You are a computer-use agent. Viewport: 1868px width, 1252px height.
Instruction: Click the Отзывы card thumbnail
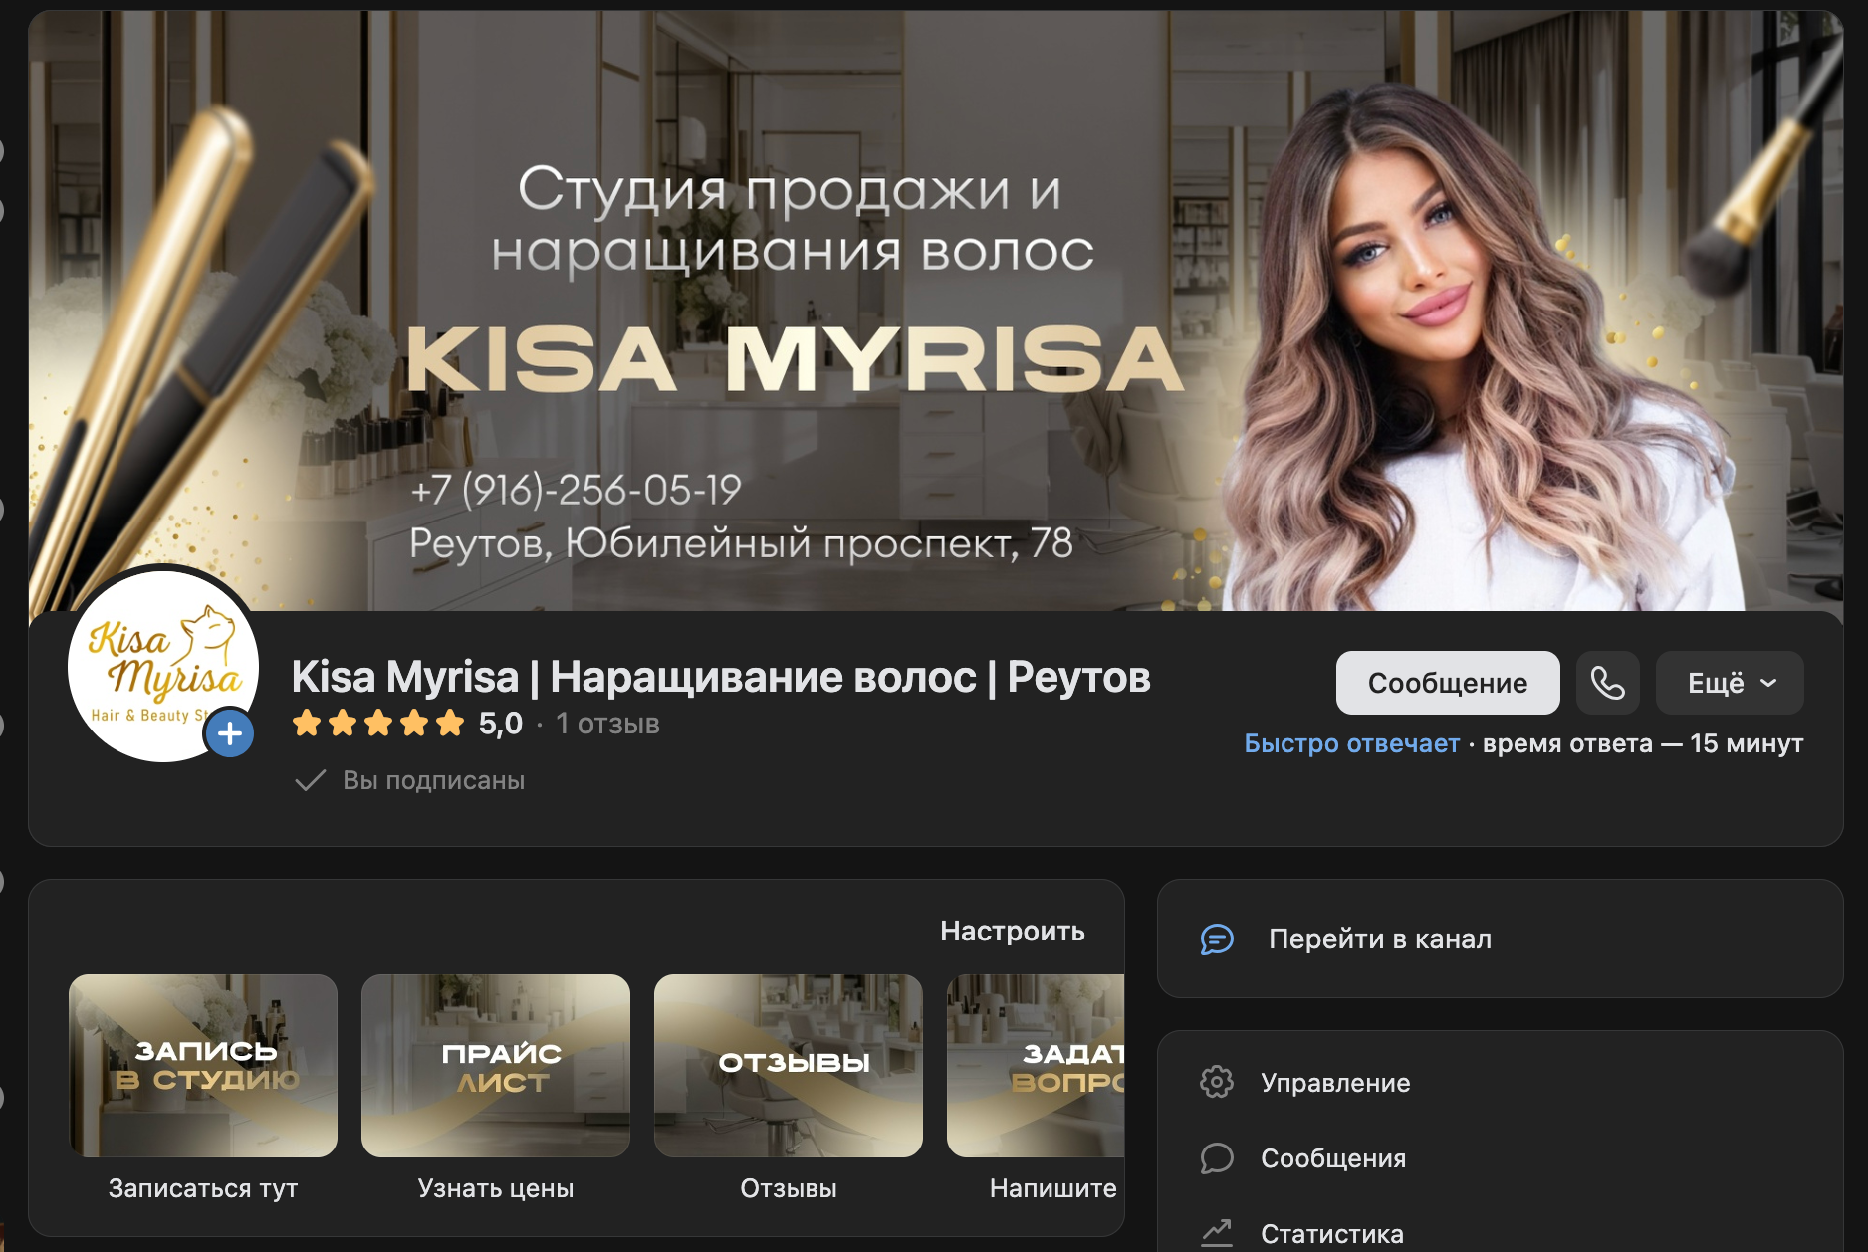(789, 1065)
